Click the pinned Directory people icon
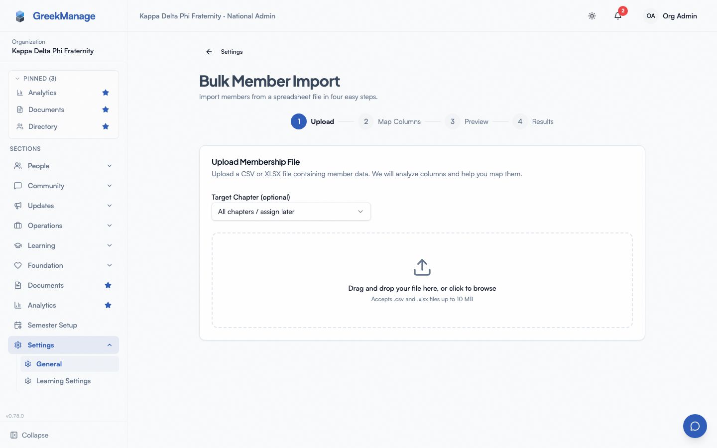The image size is (717, 448). pos(20,126)
